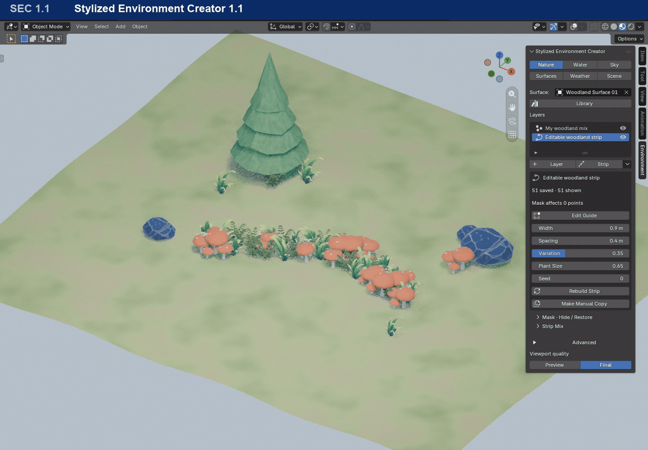Toggle proportional editing button
Viewport: 648px width, 450px height.
coord(352,26)
